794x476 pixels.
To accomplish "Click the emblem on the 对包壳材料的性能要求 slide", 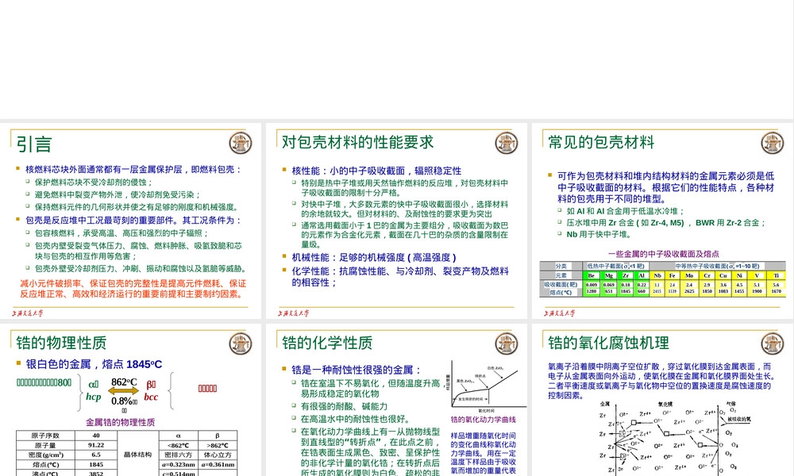I will coord(507,143).
